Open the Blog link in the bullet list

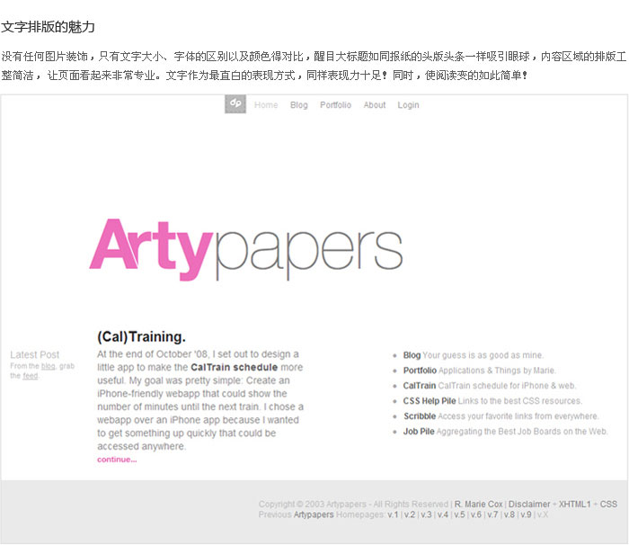[x=412, y=355]
